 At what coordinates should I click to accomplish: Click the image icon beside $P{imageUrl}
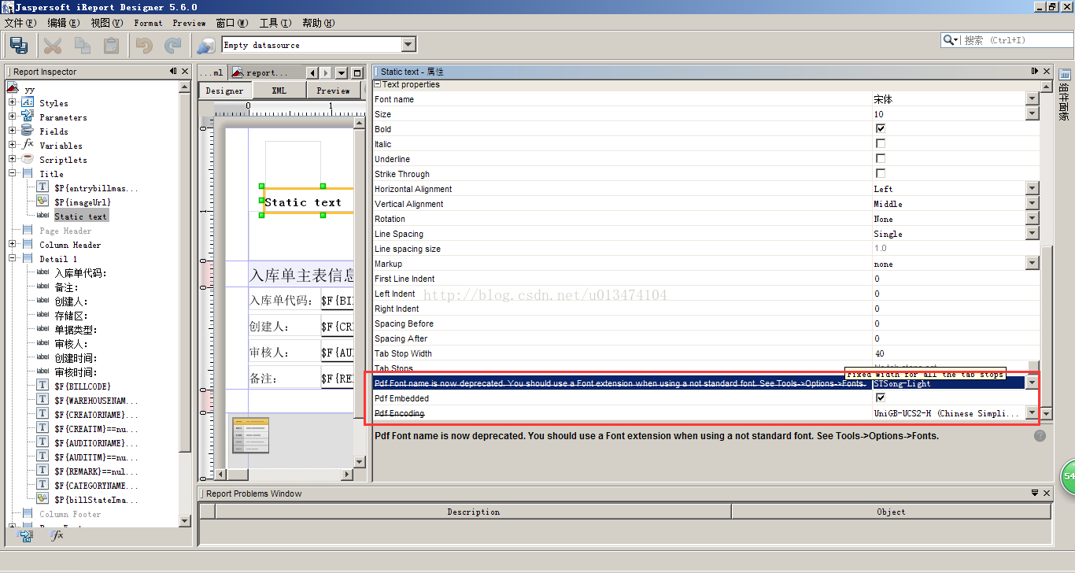pos(42,201)
